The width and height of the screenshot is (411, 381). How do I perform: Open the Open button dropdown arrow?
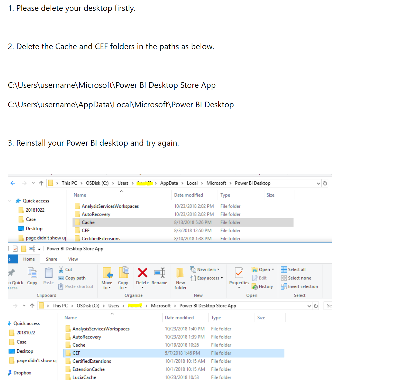(x=273, y=269)
